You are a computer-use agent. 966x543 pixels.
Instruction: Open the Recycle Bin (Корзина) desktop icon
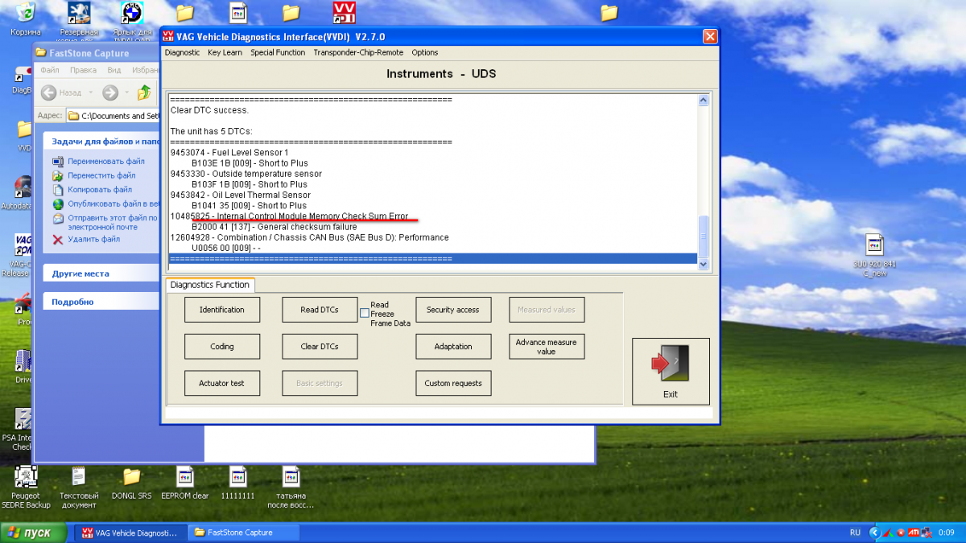pos(26,18)
